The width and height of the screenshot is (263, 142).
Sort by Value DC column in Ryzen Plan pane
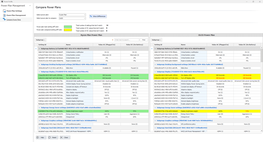134,45
